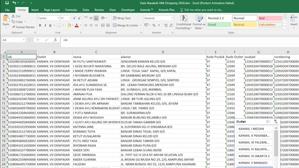Click the Orientation text rotation icon
This screenshot has height=168, width=299.
(103, 18)
